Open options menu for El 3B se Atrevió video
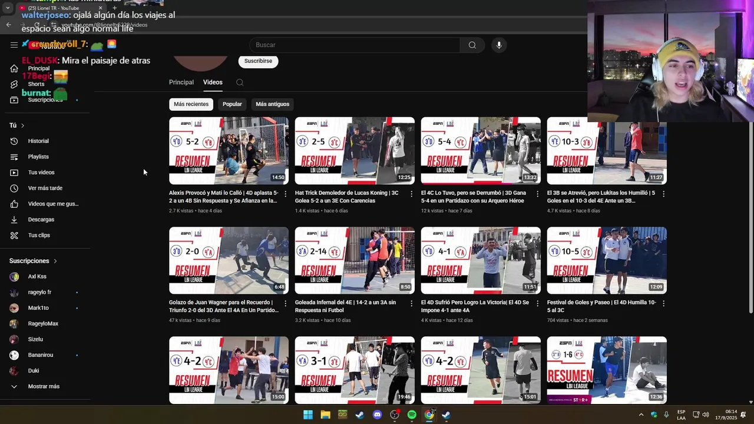 [x=663, y=194]
